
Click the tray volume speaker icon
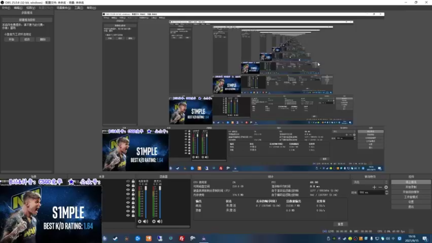388,239
